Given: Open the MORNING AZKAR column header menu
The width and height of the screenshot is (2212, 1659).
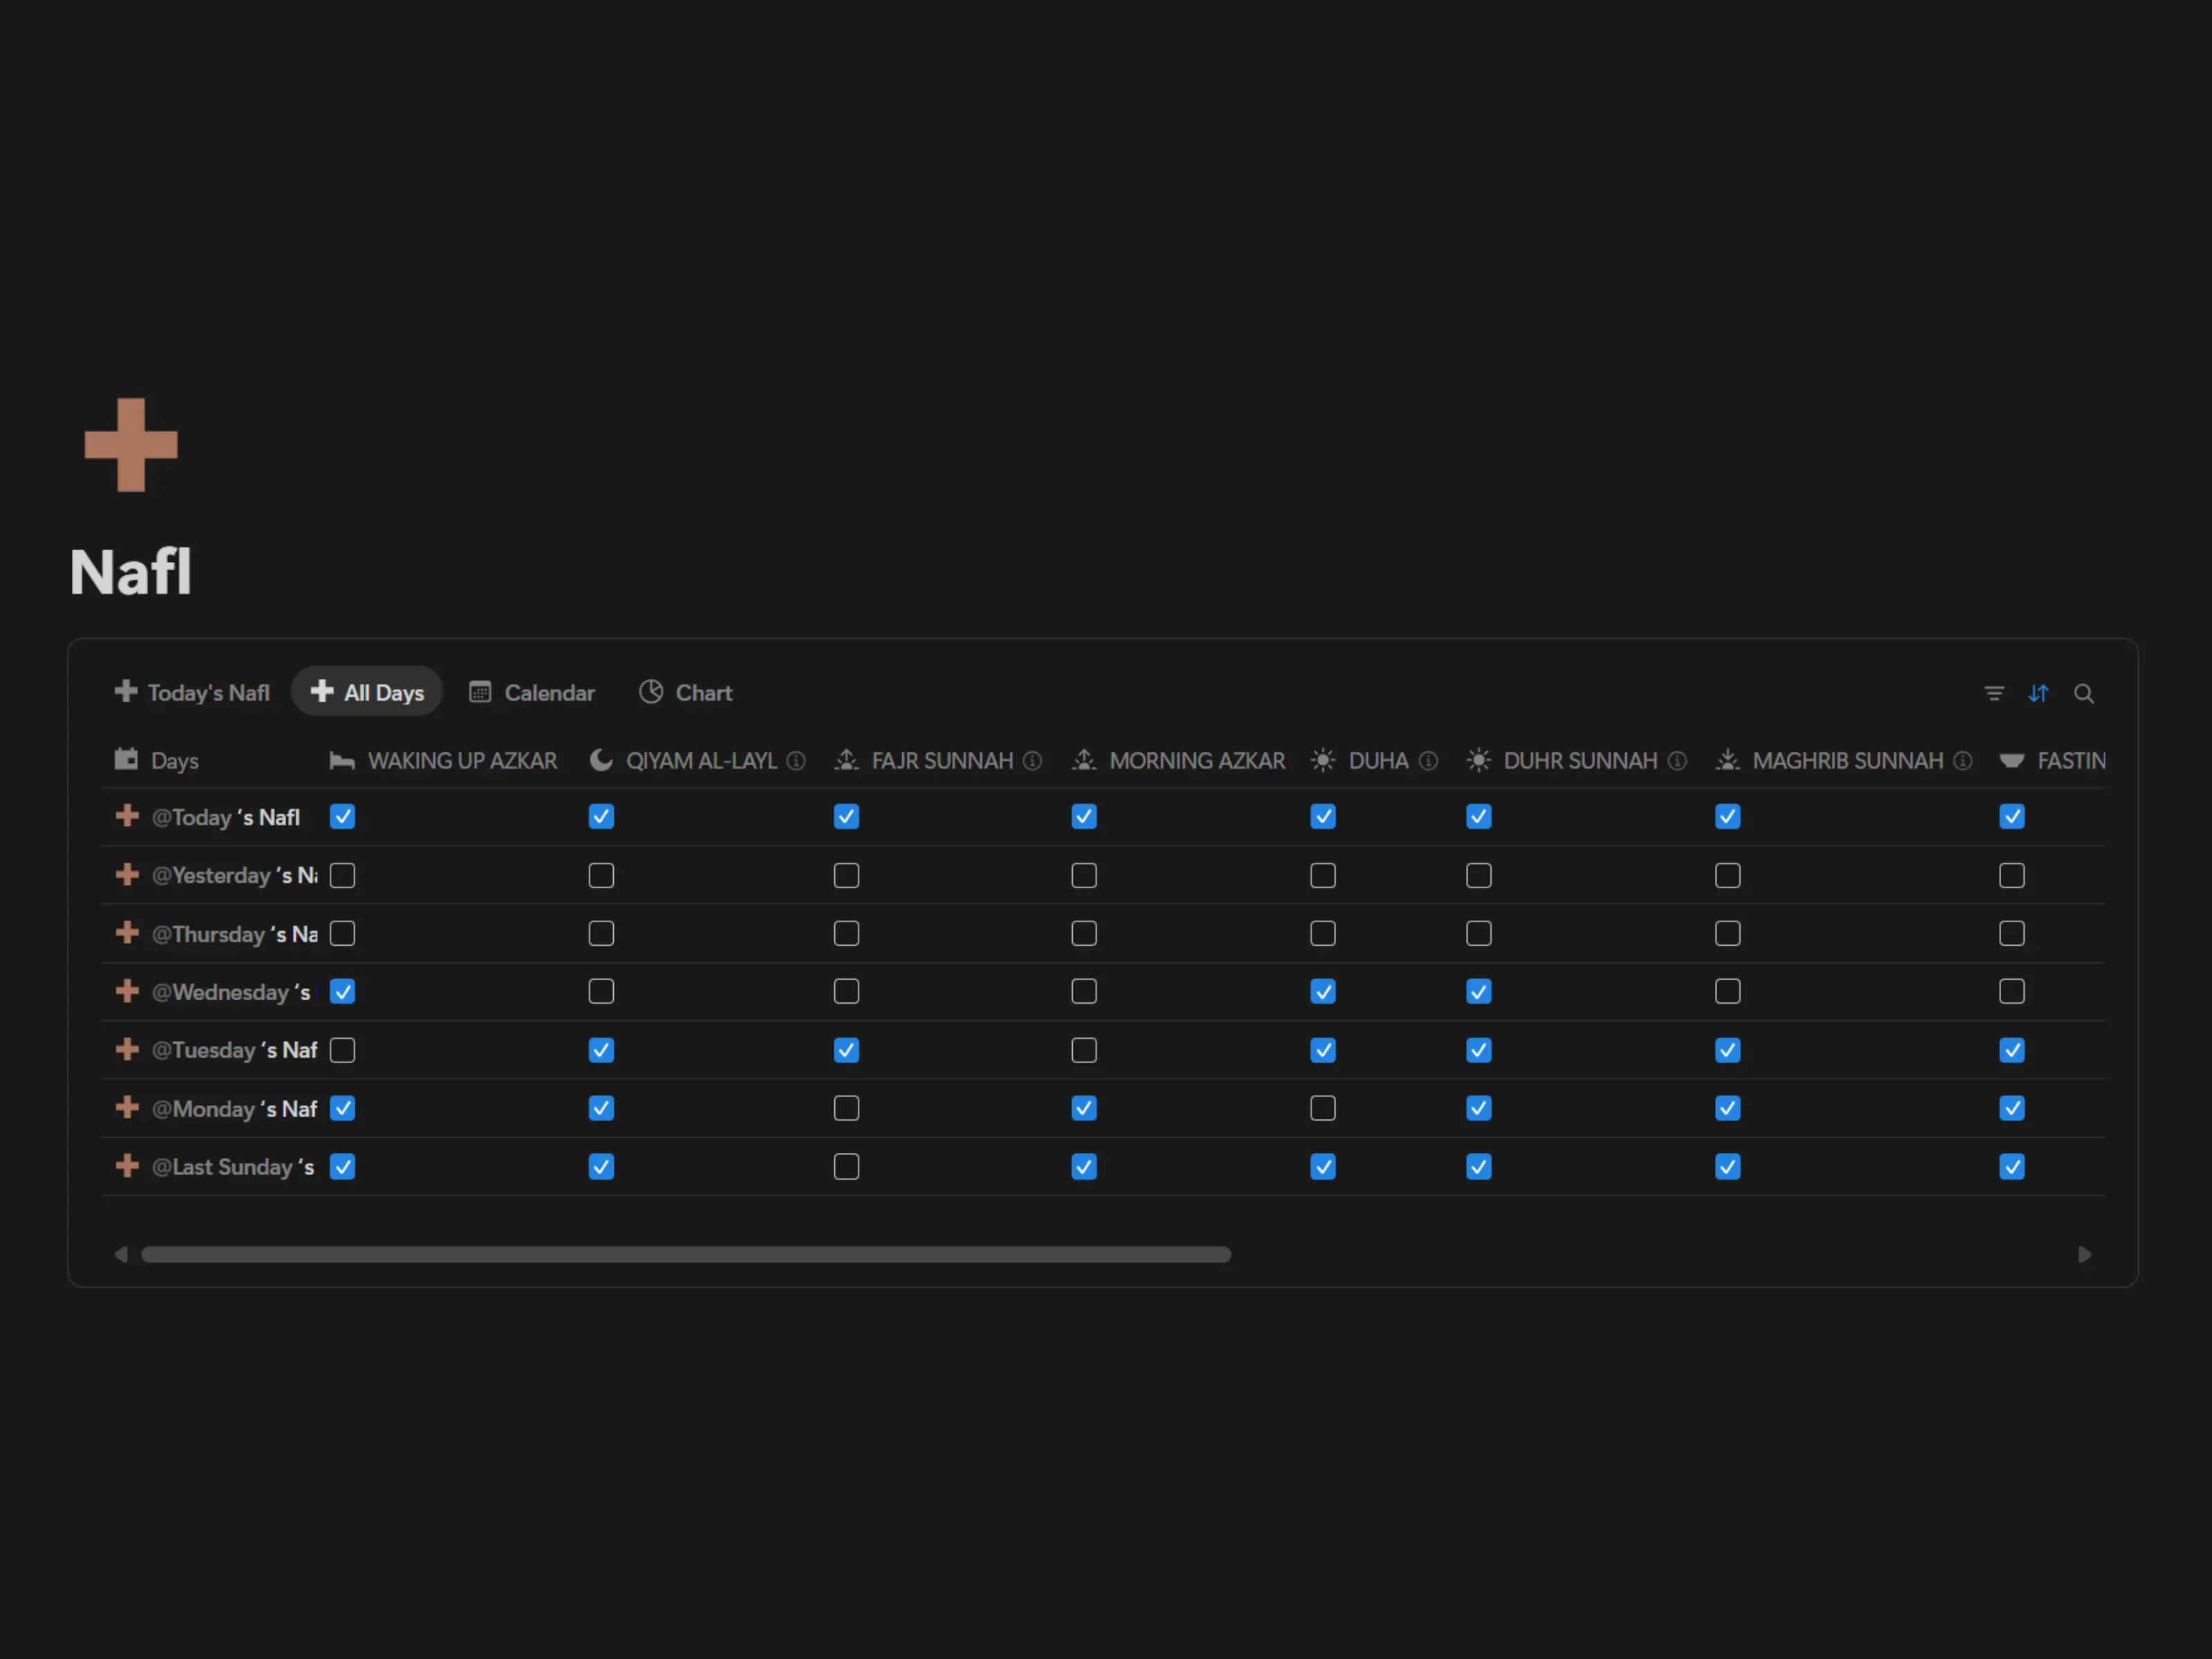Looking at the screenshot, I should pyautogui.click(x=1196, y=761).
